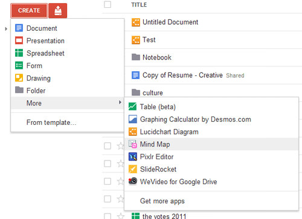Click the blue Document icon
The height and width of the screenshot is (219, 302).
click(19, 28)
